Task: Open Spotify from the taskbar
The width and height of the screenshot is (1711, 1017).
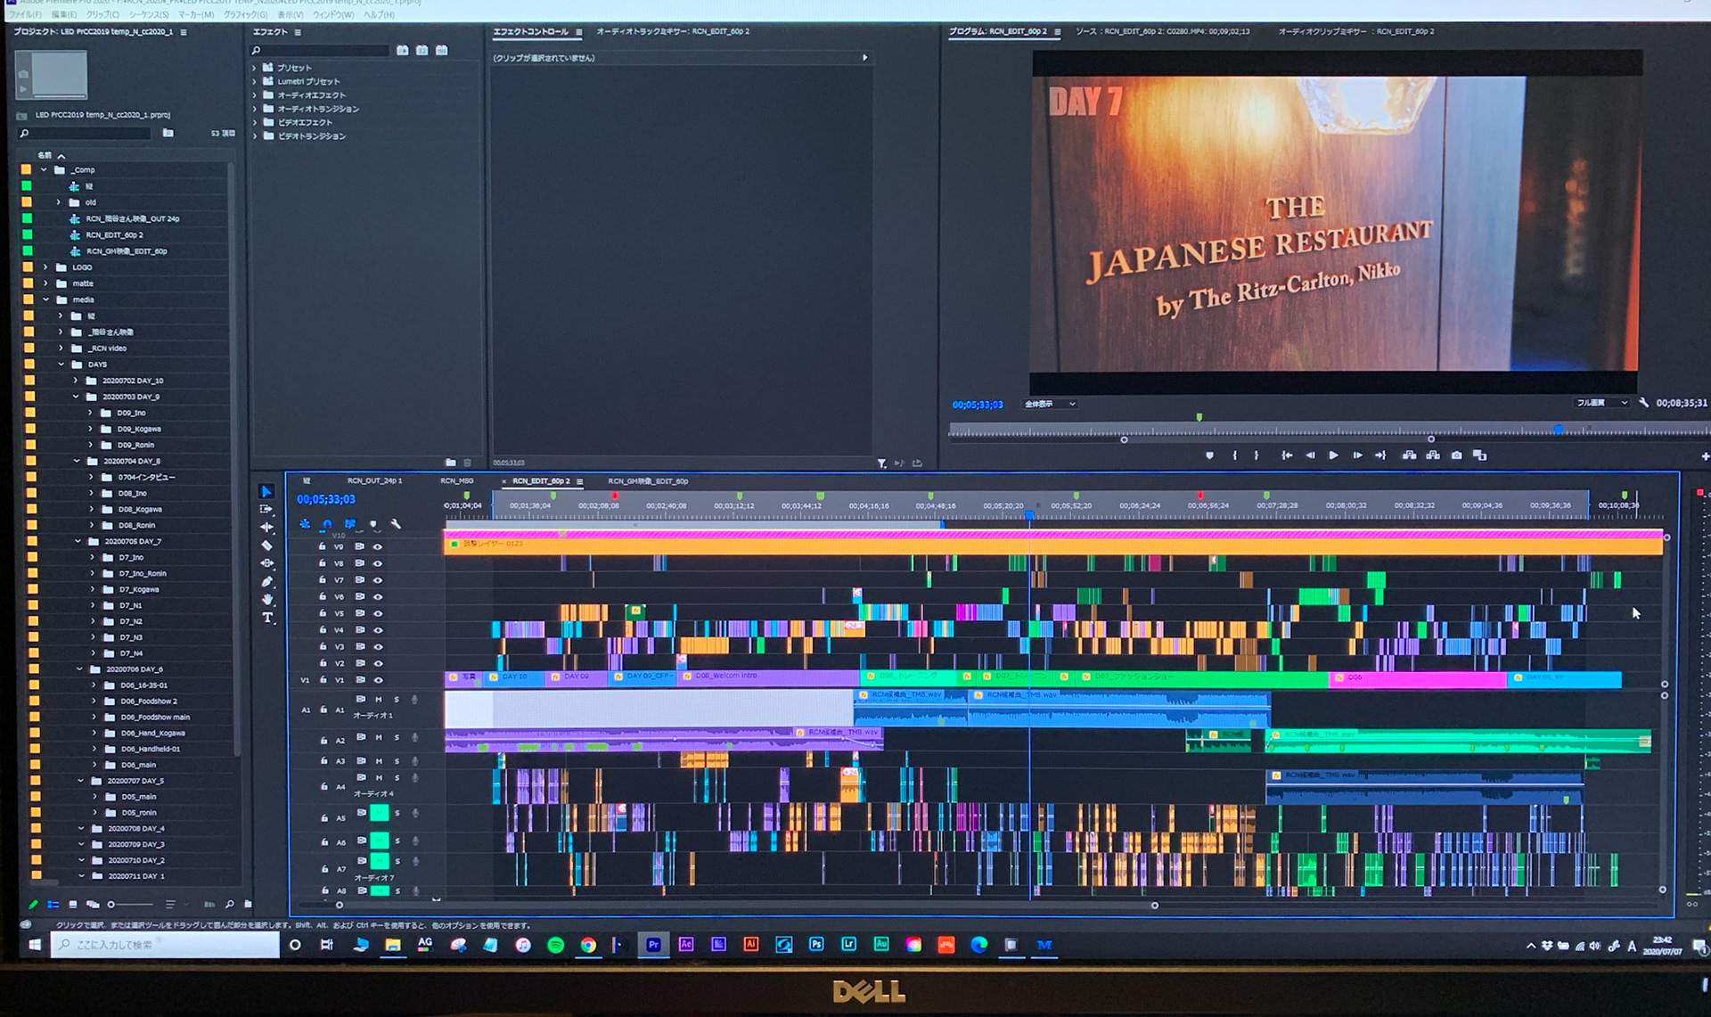Action: (556, 945)
